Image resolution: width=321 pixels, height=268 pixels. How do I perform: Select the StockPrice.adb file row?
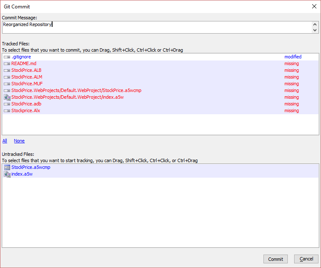click(x=160, y=104)
